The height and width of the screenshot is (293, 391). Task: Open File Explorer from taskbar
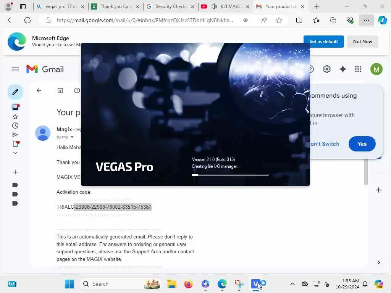171,284
